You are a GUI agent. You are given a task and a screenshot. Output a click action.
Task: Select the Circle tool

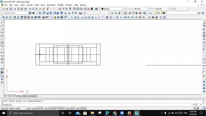[x=2, y=43]
